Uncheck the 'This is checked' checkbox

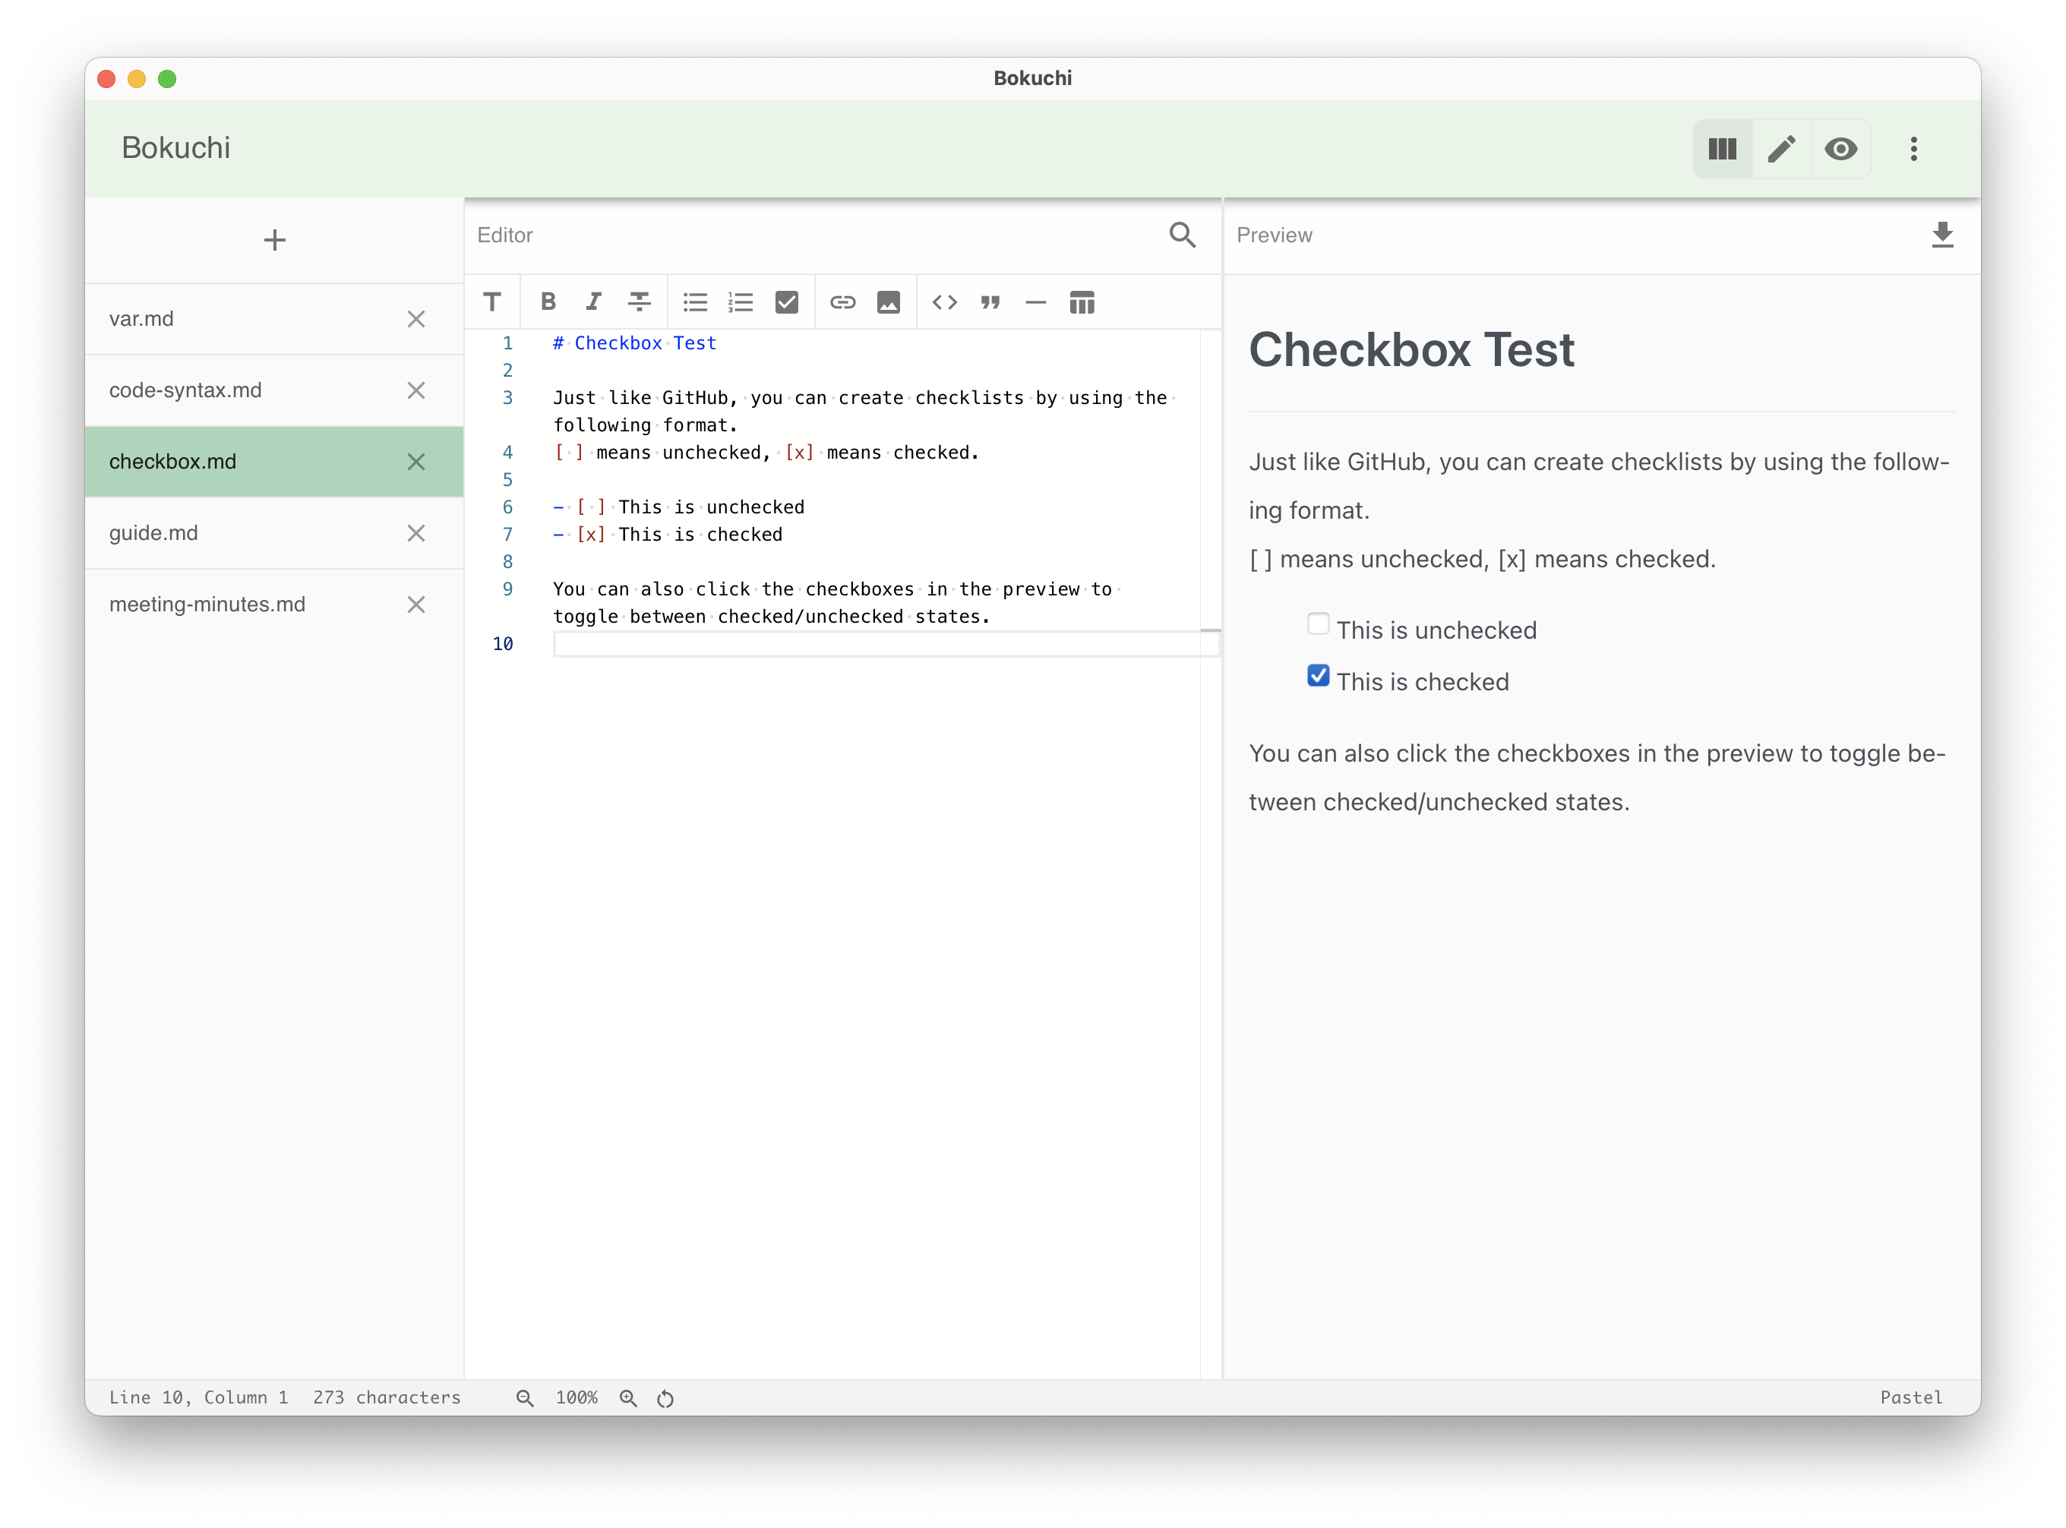pyautogui.click(x=1318, y=676)
